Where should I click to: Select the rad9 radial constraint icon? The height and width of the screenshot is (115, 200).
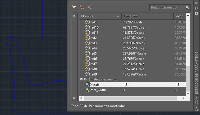[x=87, y=74]
